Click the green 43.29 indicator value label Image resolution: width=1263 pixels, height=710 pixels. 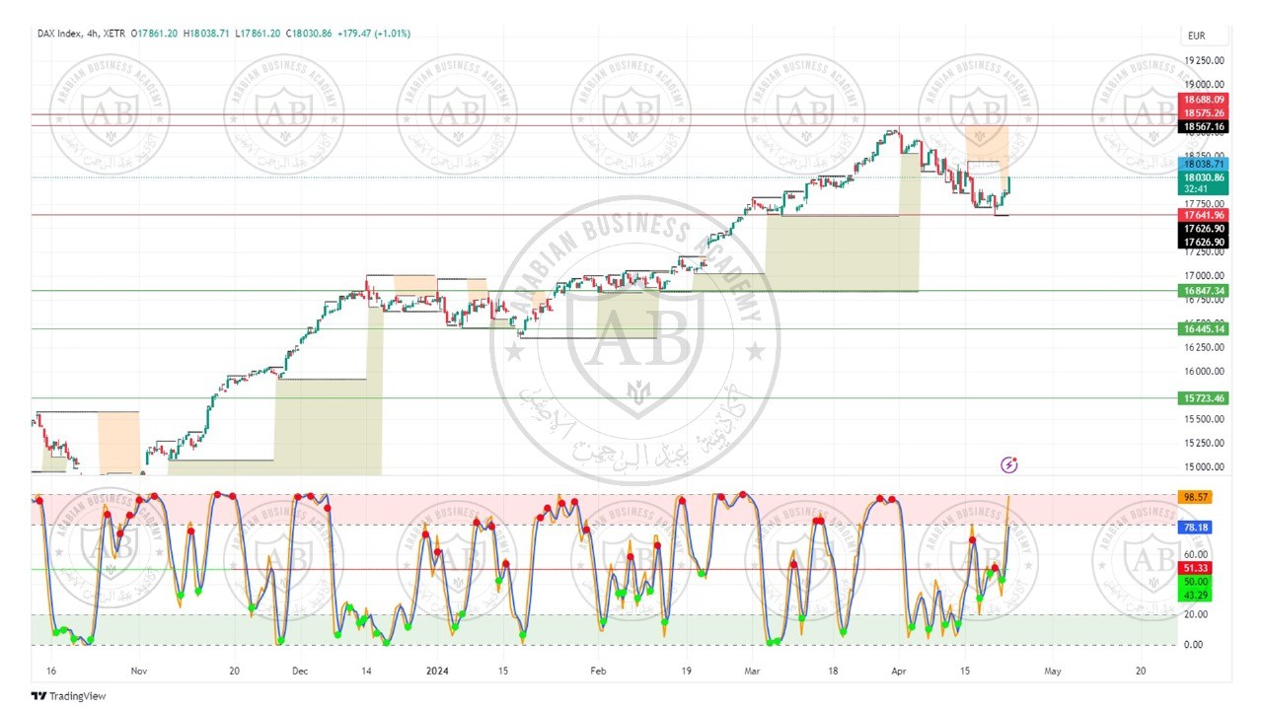tap(1196, 595)
